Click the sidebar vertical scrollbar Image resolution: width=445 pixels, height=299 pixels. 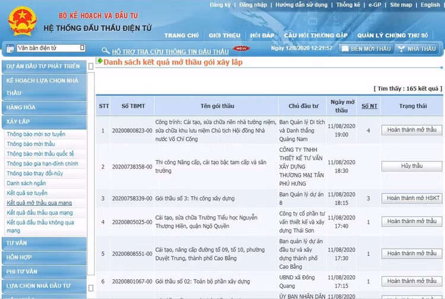point(91,178)
